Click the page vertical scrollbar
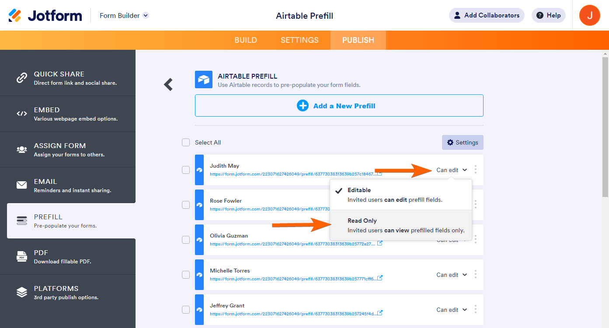Screen dimensions: 609x328 point(605,127)
